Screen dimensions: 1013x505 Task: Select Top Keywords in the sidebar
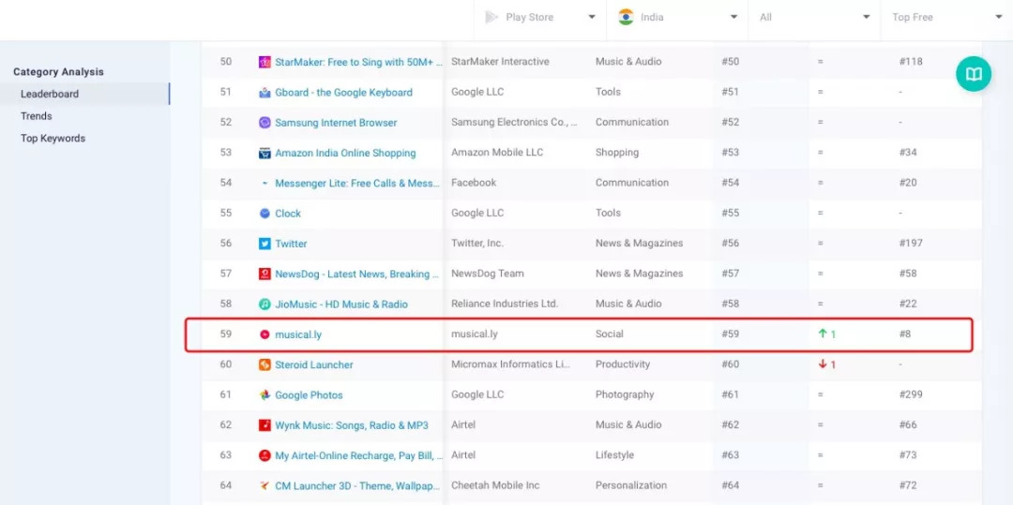point(53,138)
